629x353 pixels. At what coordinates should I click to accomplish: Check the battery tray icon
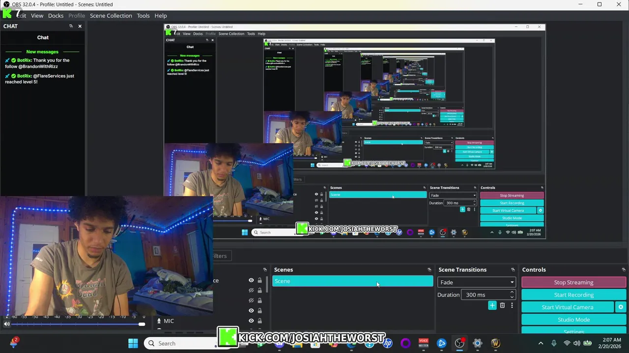tap(587, 343)
